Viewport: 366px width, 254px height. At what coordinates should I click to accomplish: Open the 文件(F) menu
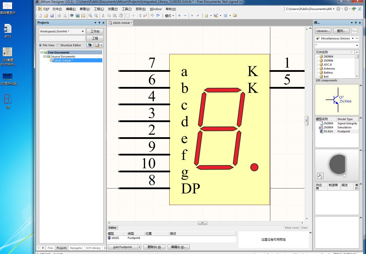tap(57, 9)
